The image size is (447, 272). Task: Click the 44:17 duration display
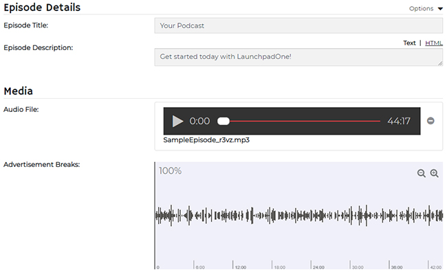(399, 121)
